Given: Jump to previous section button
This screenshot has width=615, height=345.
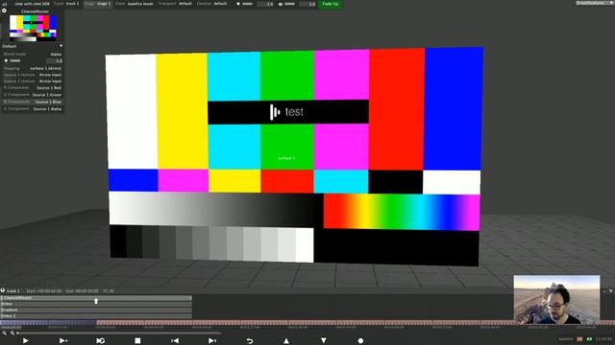Looking at the screenshot, I should 175,341.
